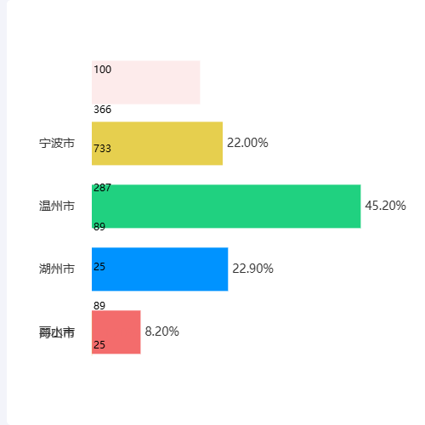Select the 22.90% percentage label
425x425 pixels.
tap(252, 269)
